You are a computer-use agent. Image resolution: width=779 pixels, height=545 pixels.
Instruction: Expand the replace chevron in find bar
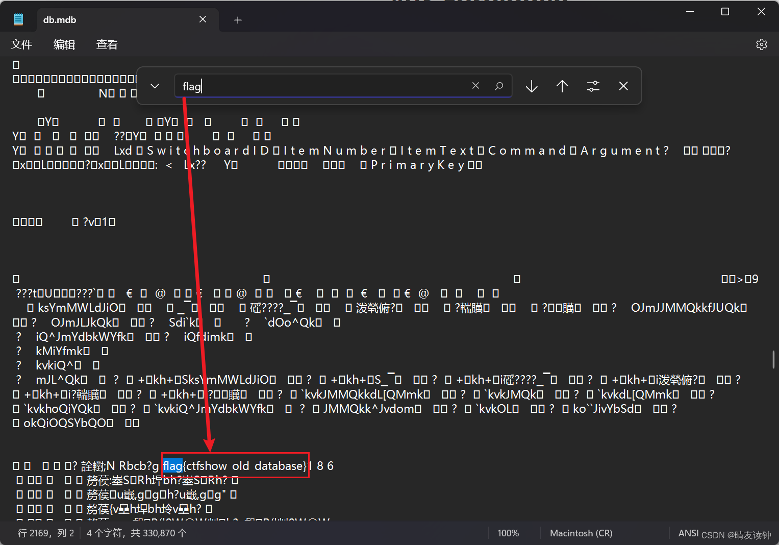point(155,86)
